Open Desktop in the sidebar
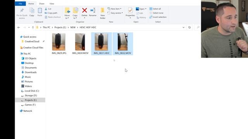This screenshot has height=139, width=248. point(29,63)
